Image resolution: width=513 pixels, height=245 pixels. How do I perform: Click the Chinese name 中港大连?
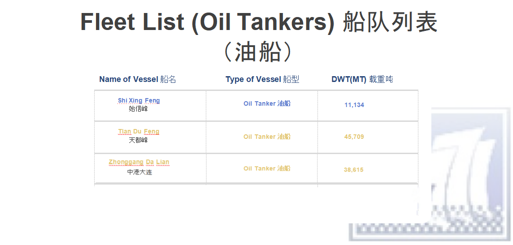coord(140,172)
